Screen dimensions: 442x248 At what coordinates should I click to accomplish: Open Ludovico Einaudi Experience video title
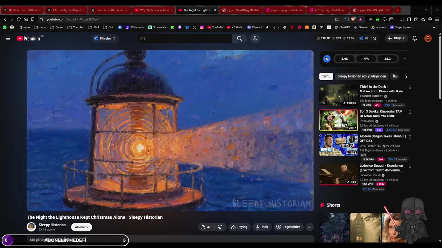[x=382, y=168]
